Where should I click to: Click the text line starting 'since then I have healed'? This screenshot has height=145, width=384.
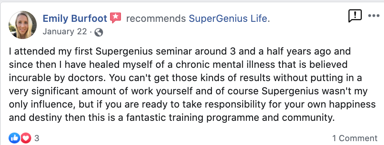(178, 65)
